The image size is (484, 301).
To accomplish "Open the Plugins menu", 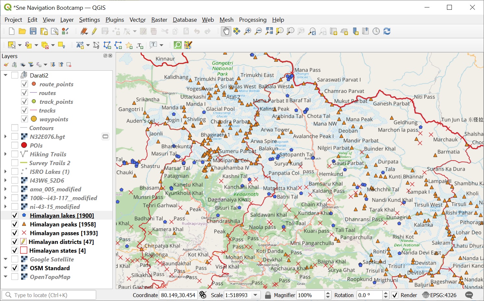I will click(x=115, y=20).
